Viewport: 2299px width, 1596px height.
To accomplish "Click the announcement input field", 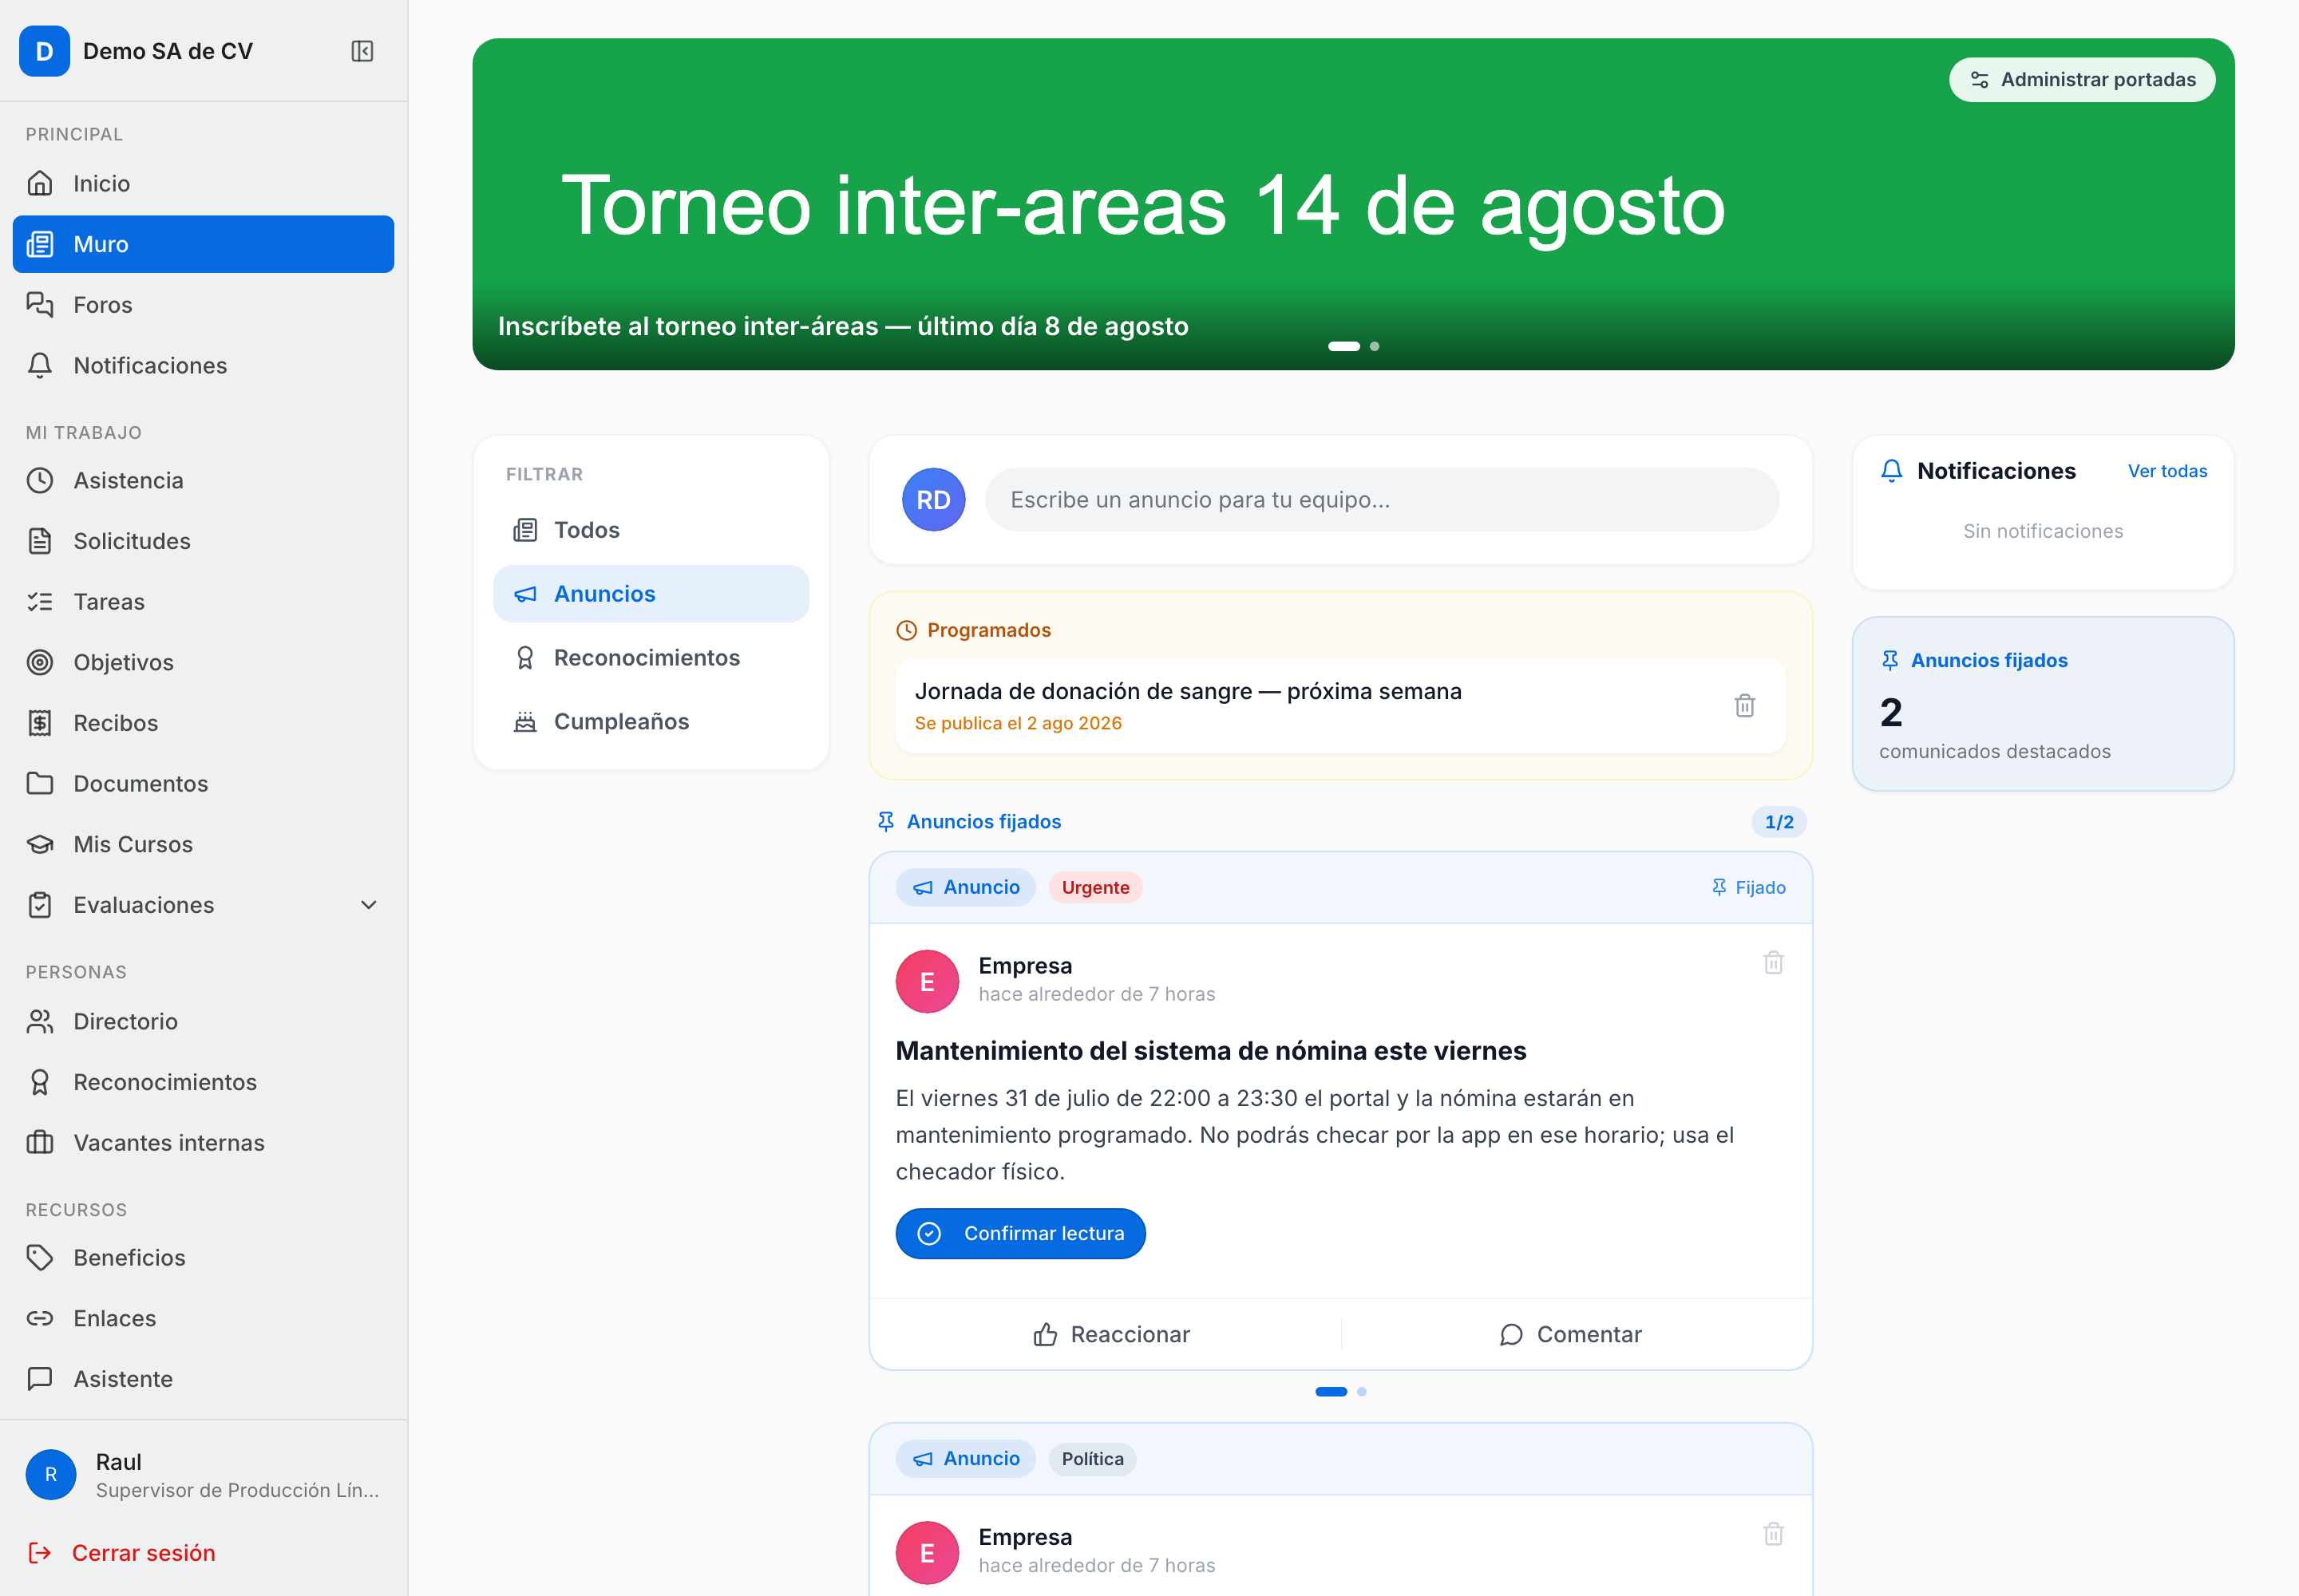I will tap(1383, 500).
